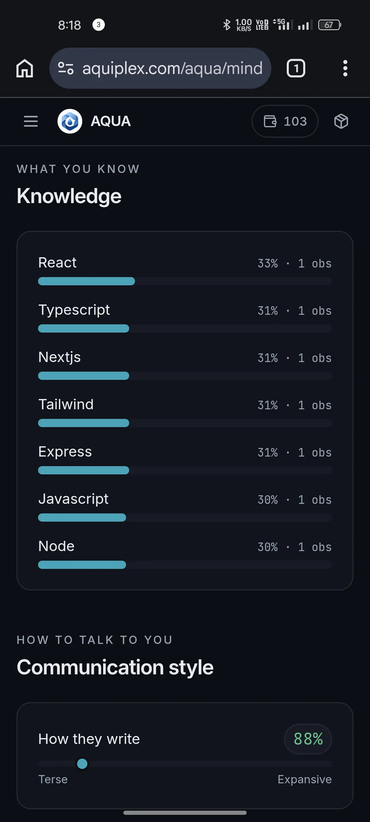Click the cube package icon

(341, 121)
